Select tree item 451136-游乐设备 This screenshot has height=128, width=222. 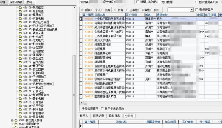[x=33, y=106]
